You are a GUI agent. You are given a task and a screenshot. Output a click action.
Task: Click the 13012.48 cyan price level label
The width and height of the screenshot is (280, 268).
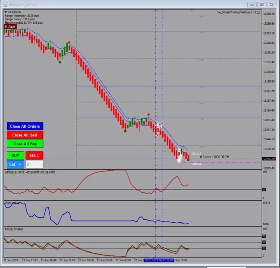coord(196,153)
